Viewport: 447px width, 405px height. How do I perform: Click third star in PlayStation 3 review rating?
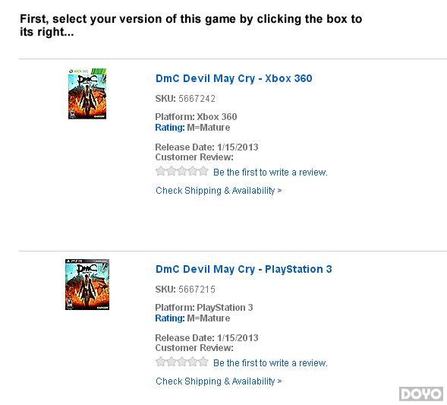point(182,362)
